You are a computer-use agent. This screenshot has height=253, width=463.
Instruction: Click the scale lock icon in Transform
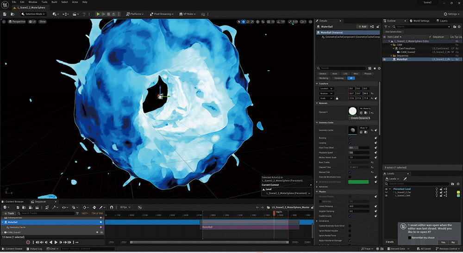coord(337,98)
